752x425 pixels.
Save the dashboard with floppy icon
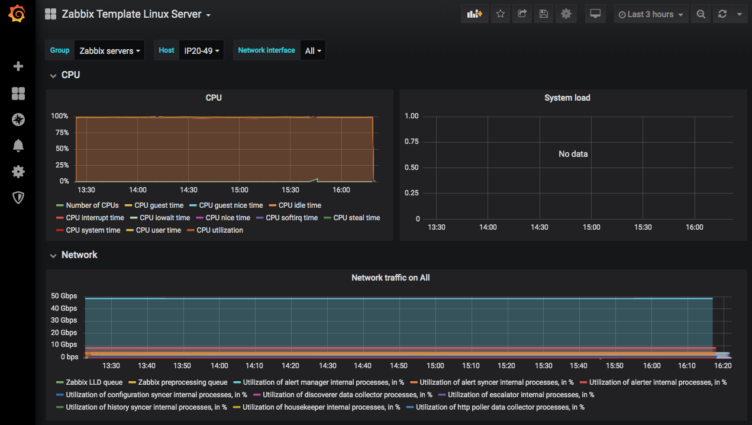pyautogui.click(x=544, y=14)
